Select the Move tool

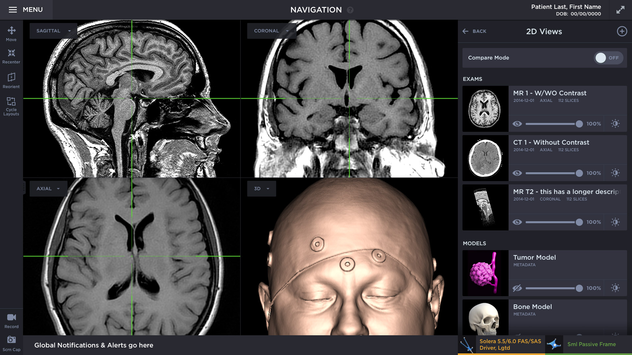(x=12, y=34)
